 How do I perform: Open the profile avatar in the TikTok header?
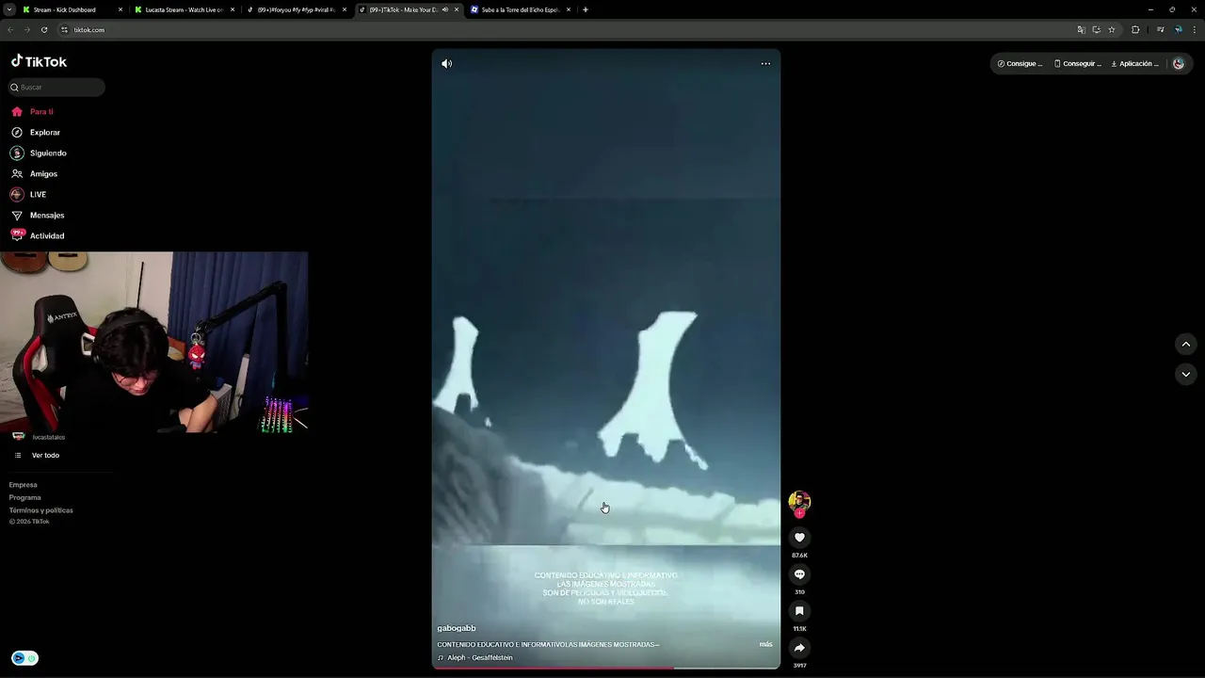coord(1178,64)
